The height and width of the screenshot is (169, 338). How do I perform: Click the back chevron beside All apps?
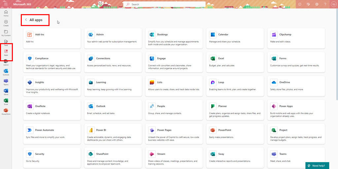[26, 20]
